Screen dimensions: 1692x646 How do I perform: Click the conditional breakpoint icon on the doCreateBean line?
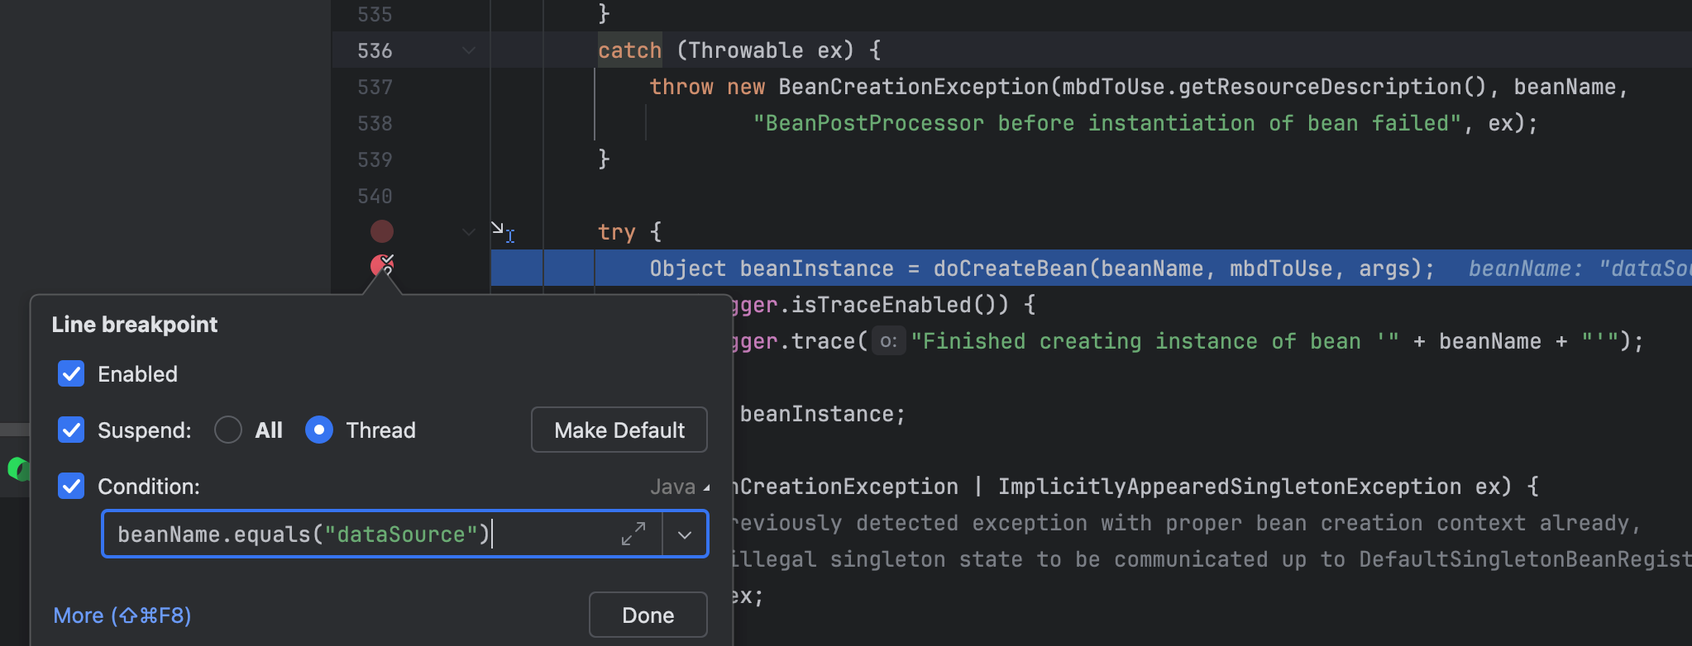pyautogui.click(x=381, y=265)
